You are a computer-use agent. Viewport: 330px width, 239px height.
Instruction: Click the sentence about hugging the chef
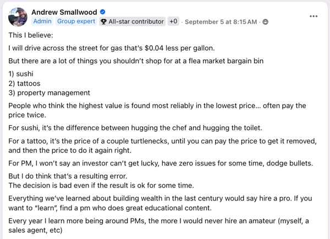point(135,128)
